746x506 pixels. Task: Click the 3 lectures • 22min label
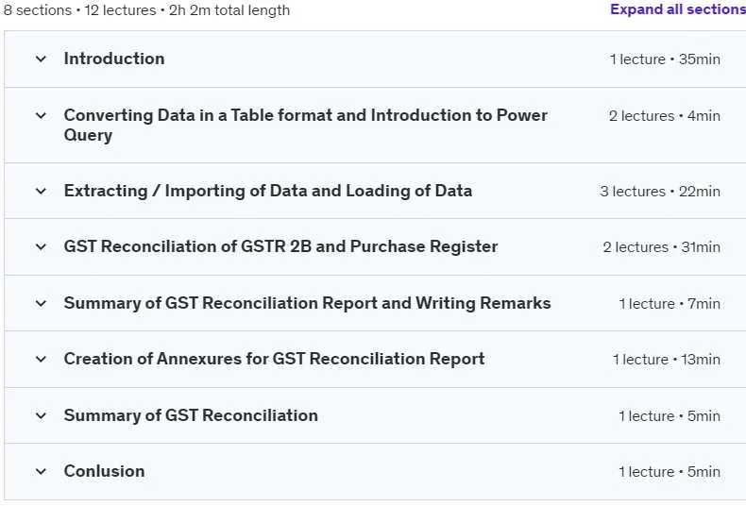coord(660,192)
